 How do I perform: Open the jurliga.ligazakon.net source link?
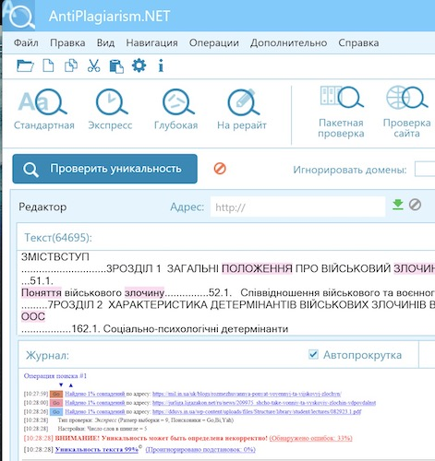[x=264, y=403]
